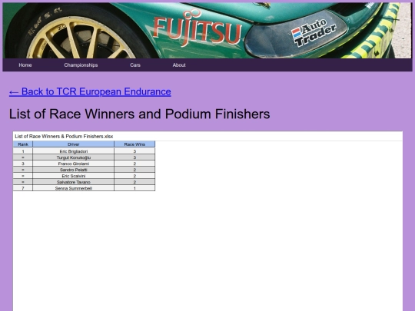Viewport: 415px width, 311px height.
Task: Click the file name List of Race Winners & Podium Finishers.xlsx
Action: click(64, 137)
